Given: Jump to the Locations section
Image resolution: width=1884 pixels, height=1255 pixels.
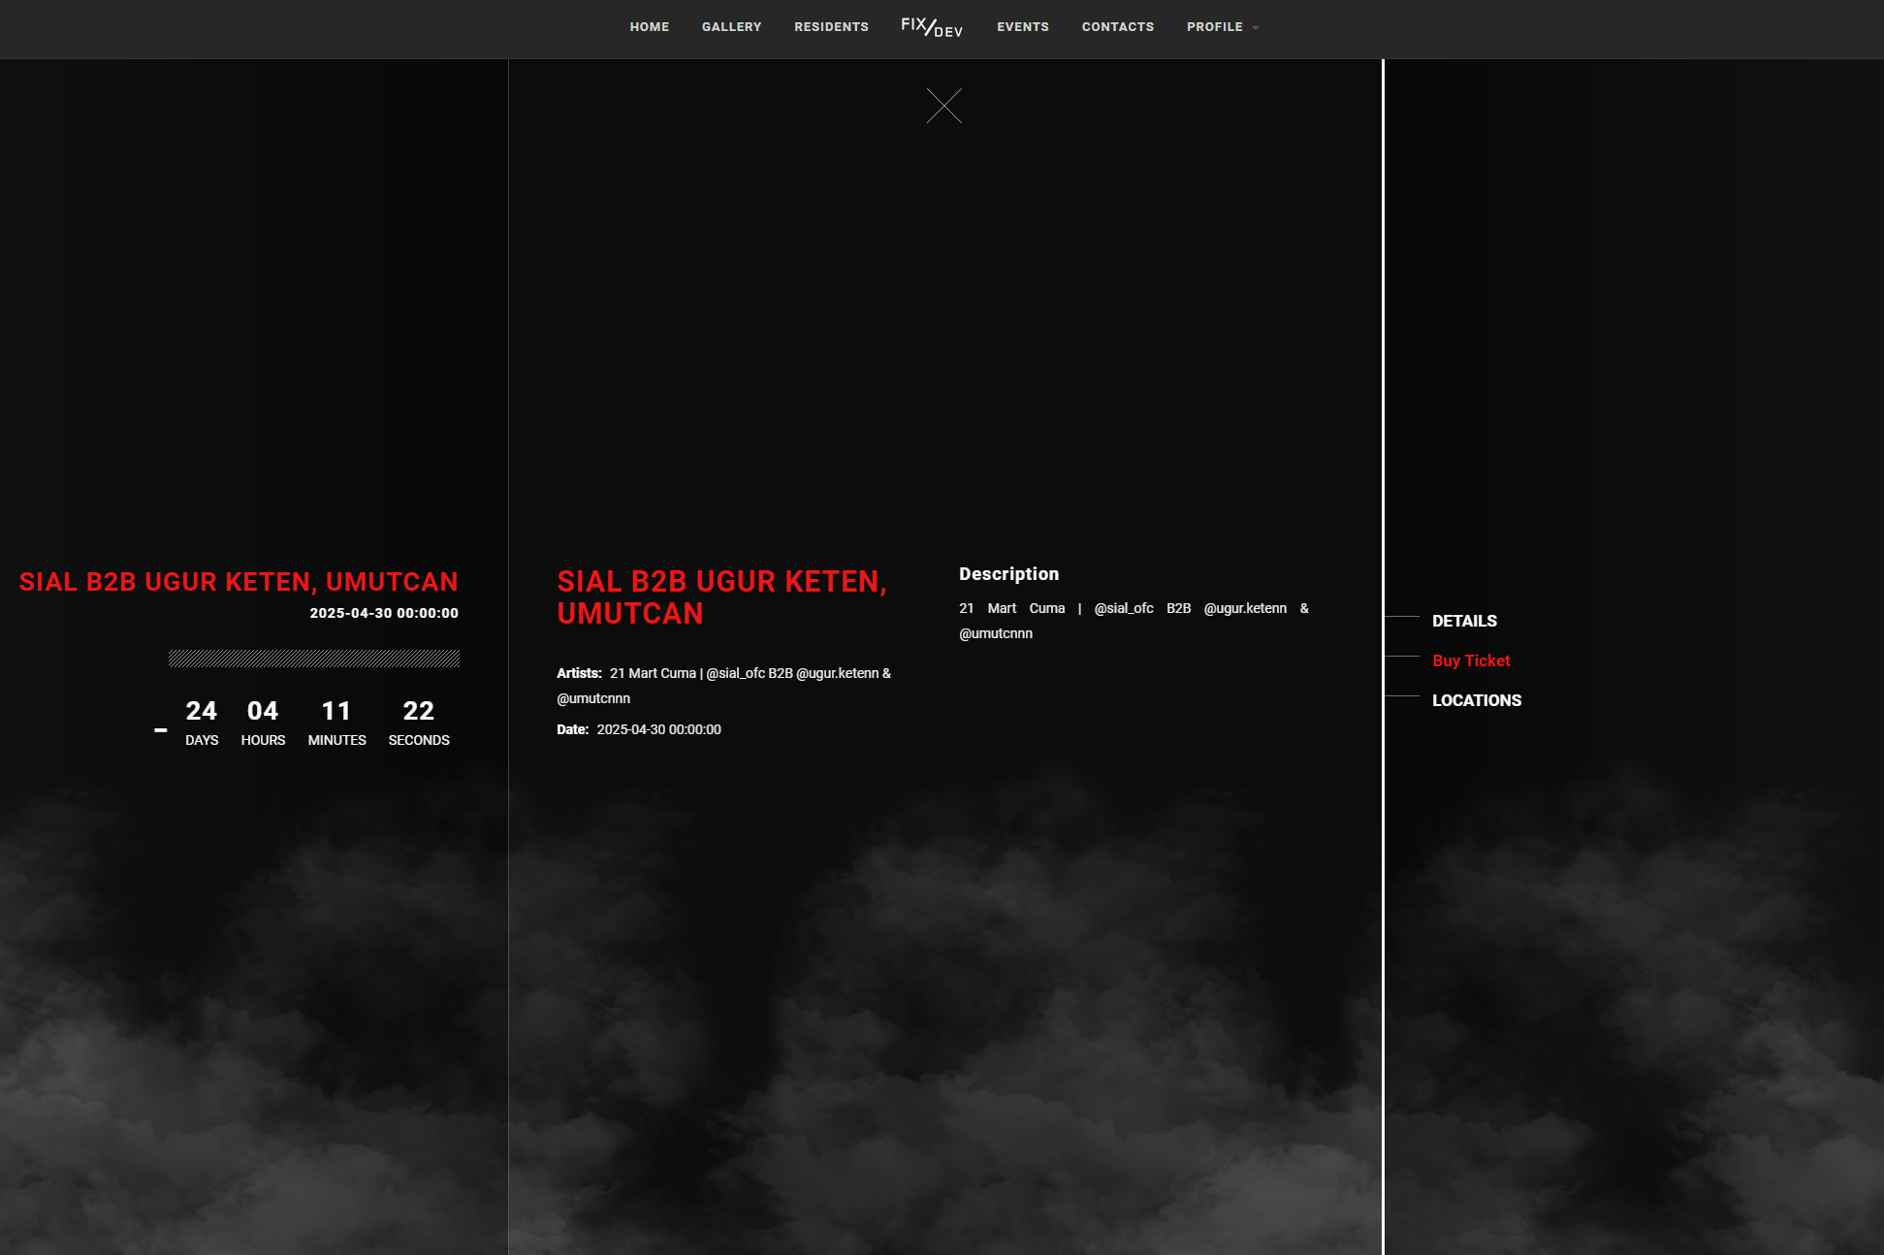Looking at the screenshot, I should (x=1476, y=700).
